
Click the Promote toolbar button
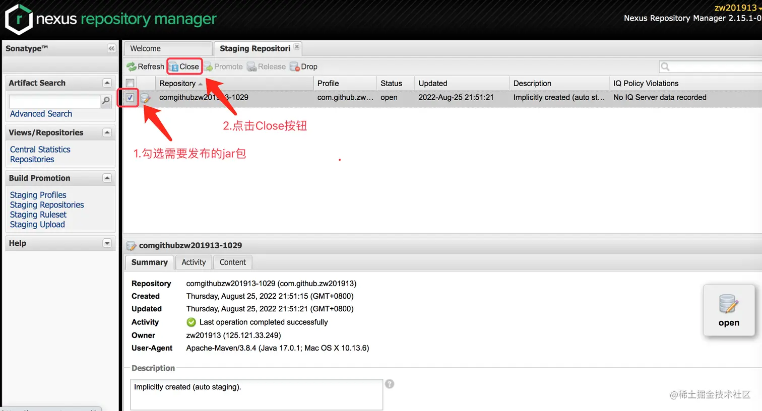click(x=223, y=66)
